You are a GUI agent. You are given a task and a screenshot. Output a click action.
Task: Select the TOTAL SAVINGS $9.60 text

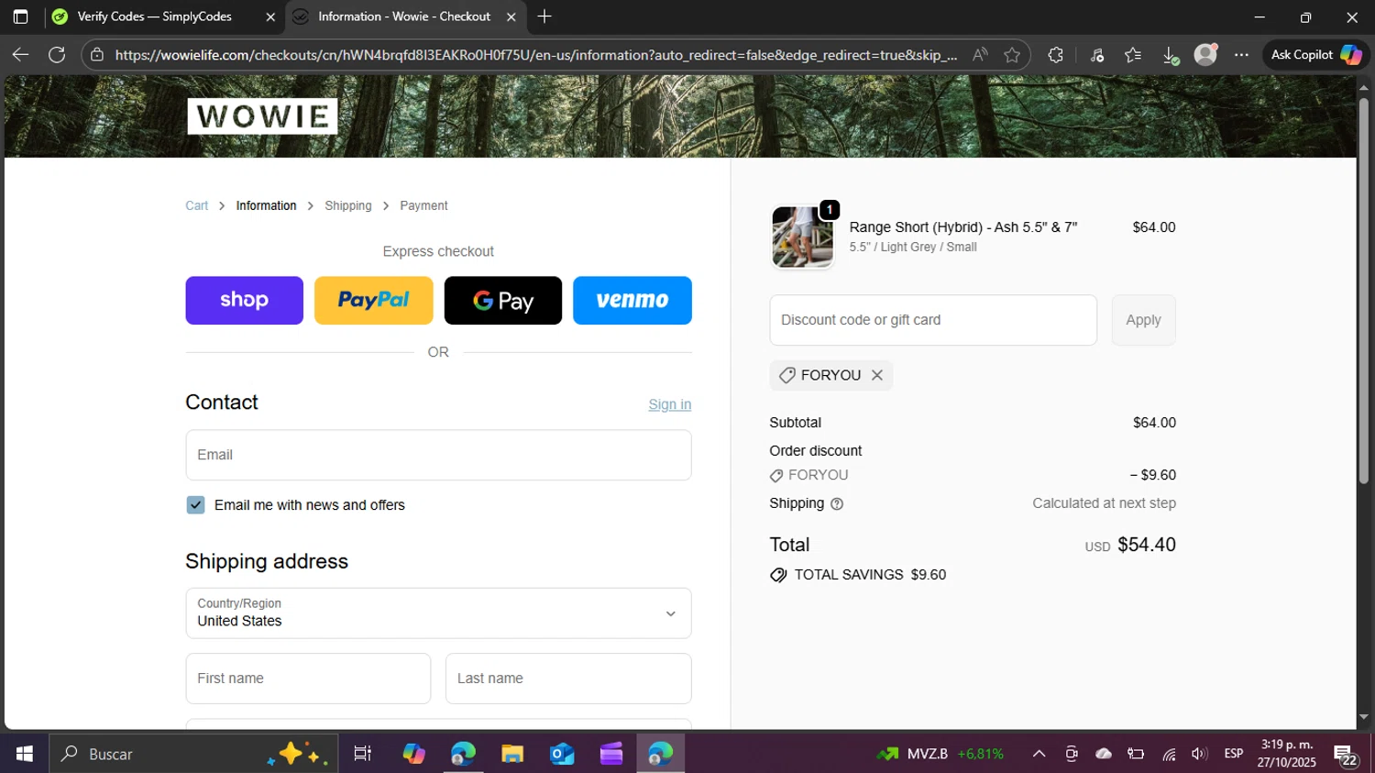[x=870, y=575]
